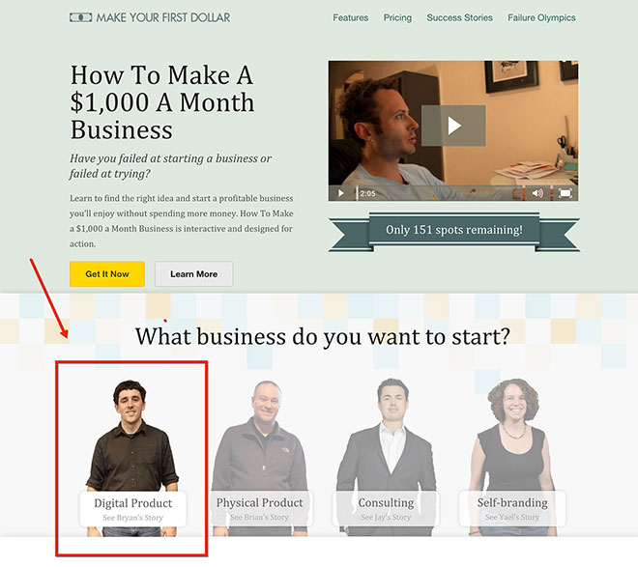Play the video with center play button

[x=453, y=126]
